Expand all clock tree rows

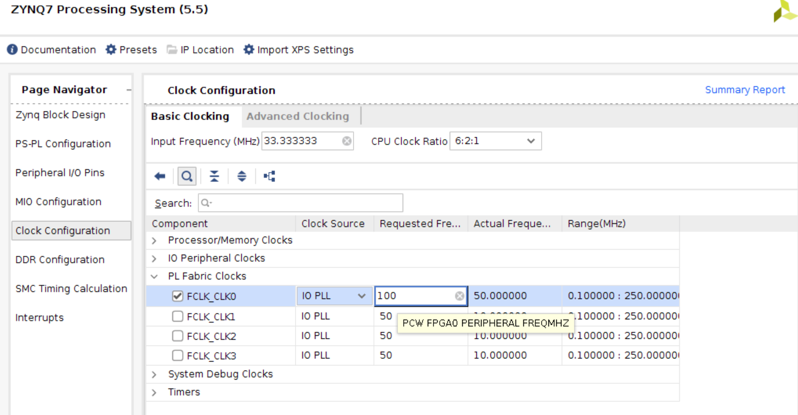tap(241, 176)
